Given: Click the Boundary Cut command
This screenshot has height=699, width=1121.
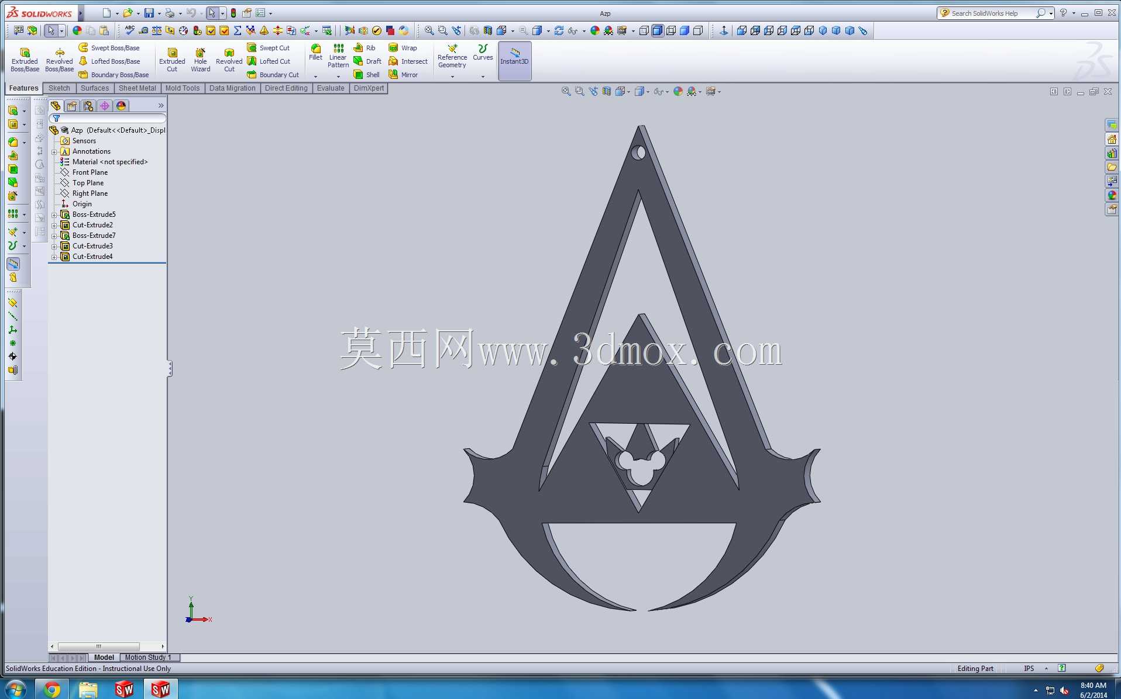Looking at the screenshot, I should [273, 75].
